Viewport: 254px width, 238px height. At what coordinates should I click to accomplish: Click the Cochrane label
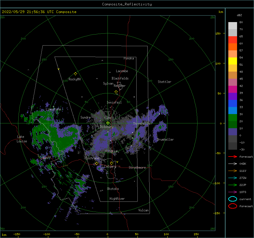pos(92,158)
